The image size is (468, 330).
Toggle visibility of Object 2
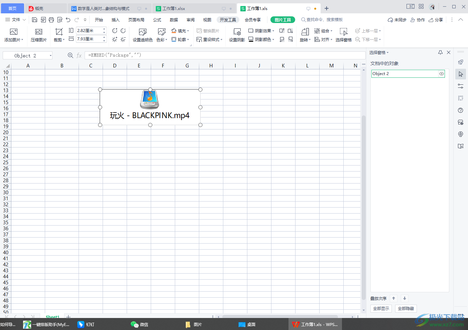coord(442,74)
